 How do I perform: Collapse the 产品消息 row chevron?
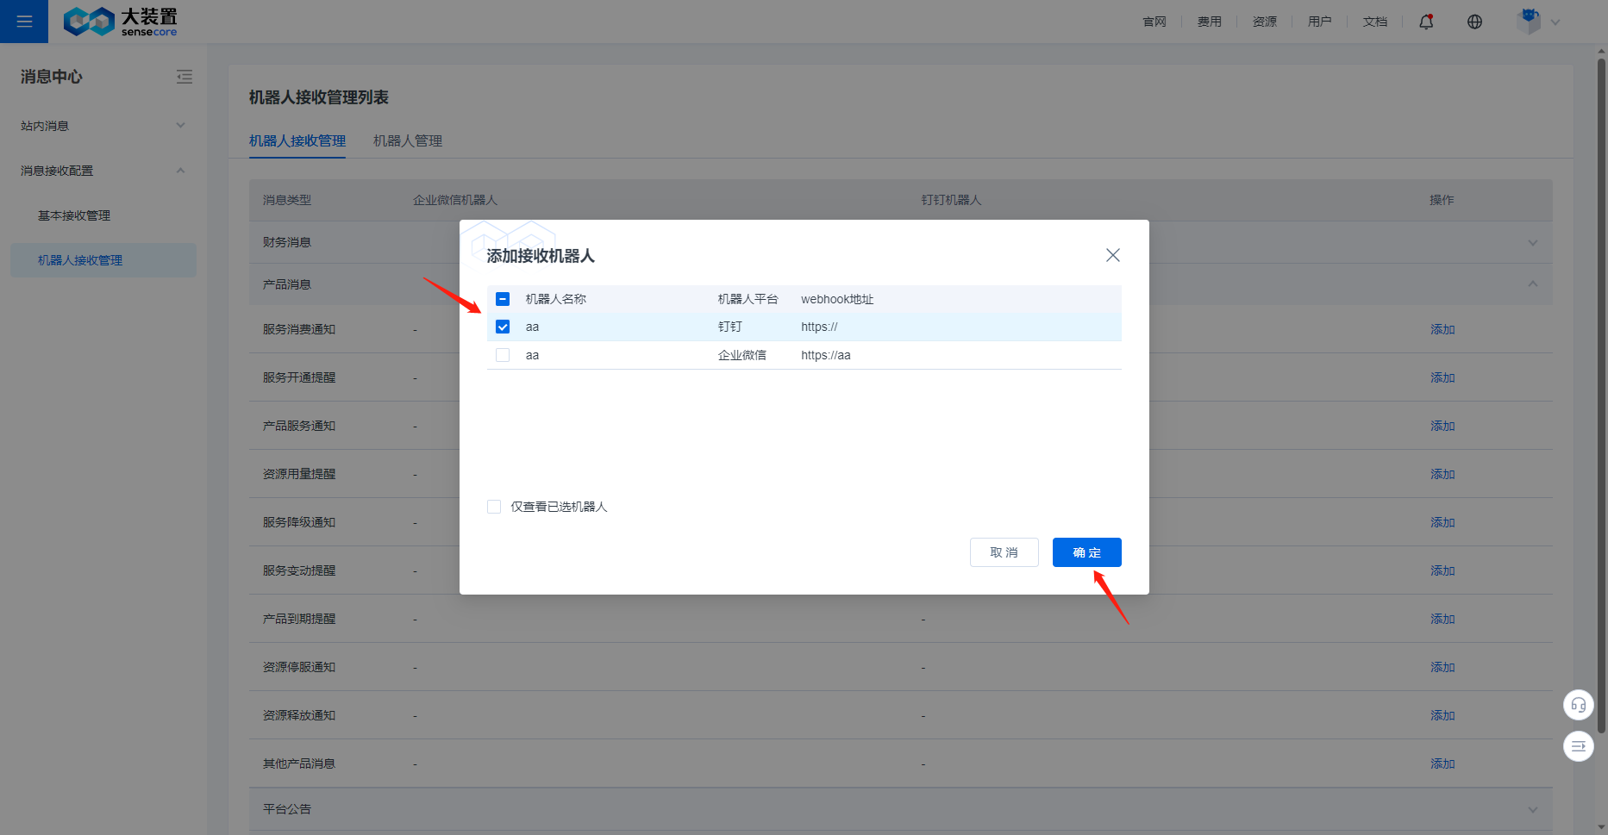1532,284
